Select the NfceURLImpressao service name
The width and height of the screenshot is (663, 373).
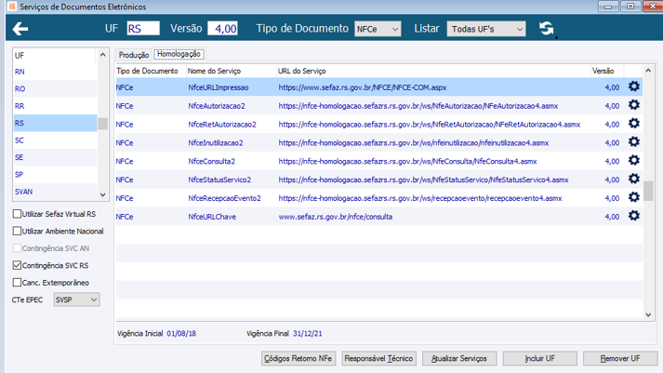click(219, 87)
